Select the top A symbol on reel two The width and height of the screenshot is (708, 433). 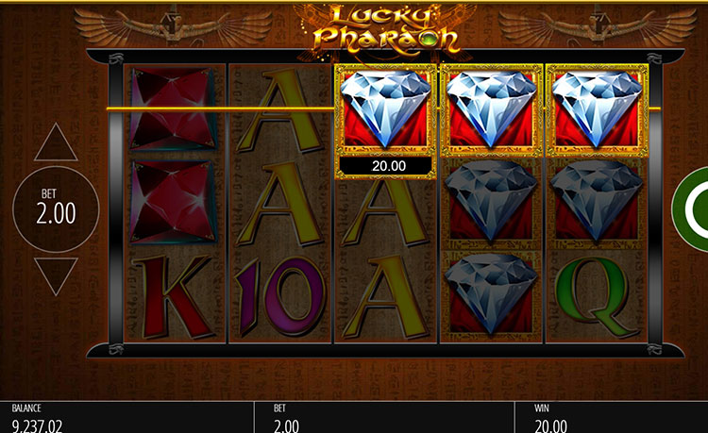coord(280,110)
